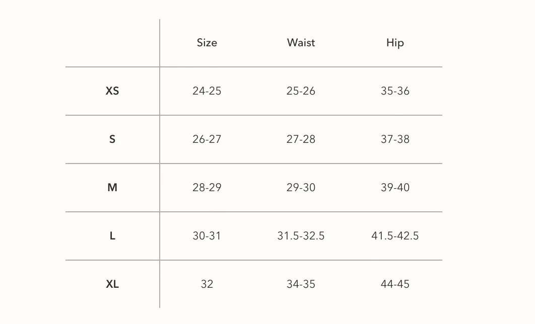Click the 44-45 hip cell
The width and height of the screenshot is (535, 324).
point(395,284)
